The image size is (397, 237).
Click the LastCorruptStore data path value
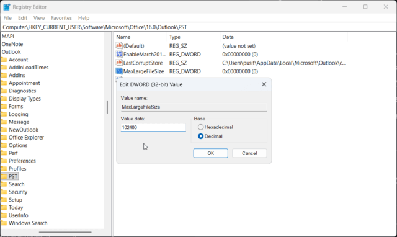pyautogui.click(x=283, y=63)
